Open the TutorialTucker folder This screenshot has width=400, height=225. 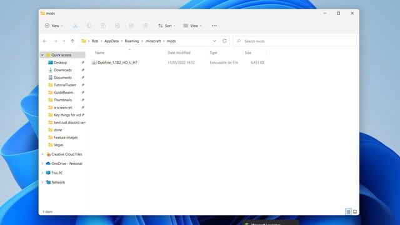click(65, 85)
